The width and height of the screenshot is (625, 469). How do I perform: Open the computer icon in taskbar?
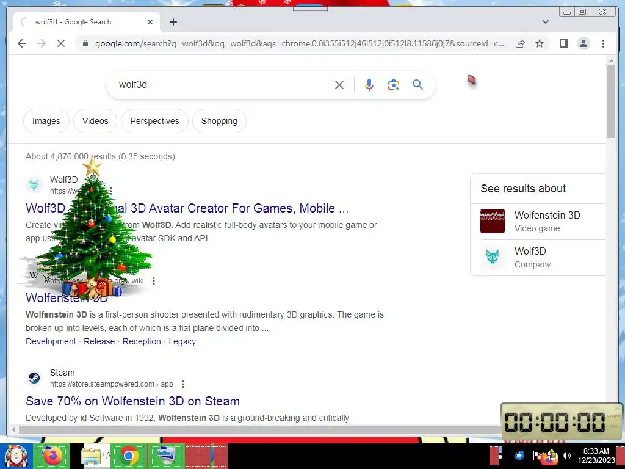point(166,456)
